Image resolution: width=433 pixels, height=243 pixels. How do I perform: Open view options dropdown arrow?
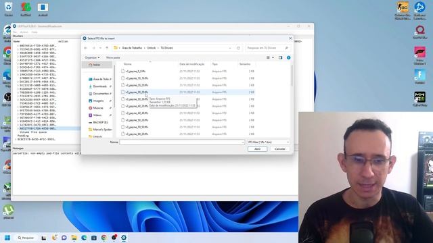pyautogui.click(x=273, y=57)
